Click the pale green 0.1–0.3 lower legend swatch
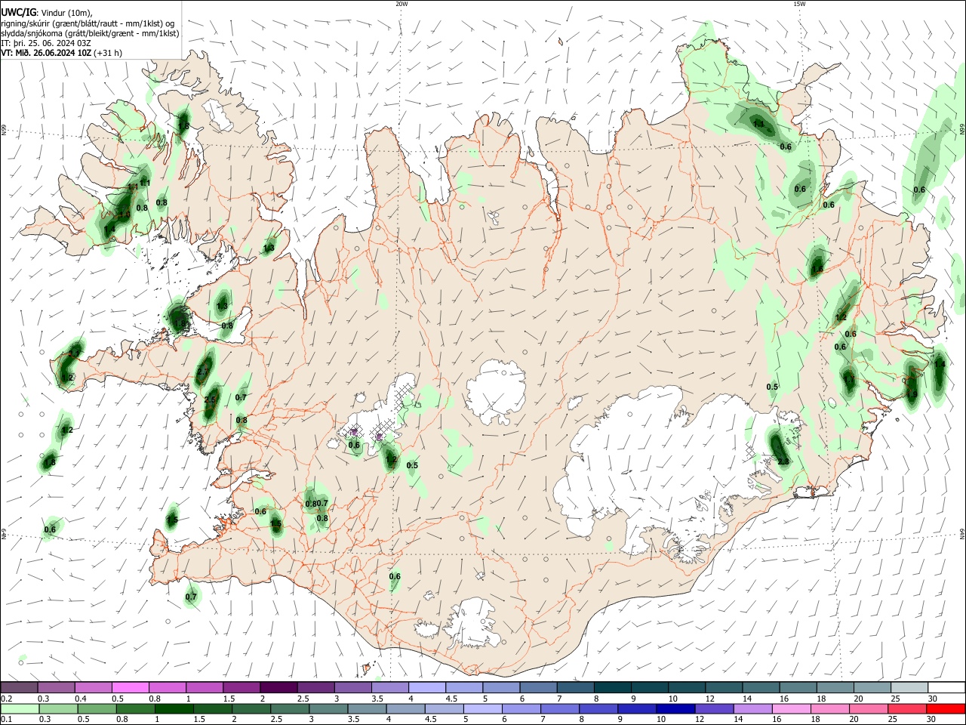Screen dimensions: 966x725 [20, 708]
